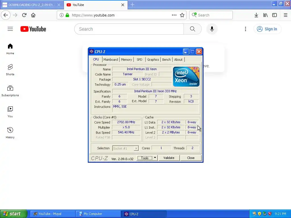
Task: Click the yellow shield system tray icon
Action: (260, 214)
